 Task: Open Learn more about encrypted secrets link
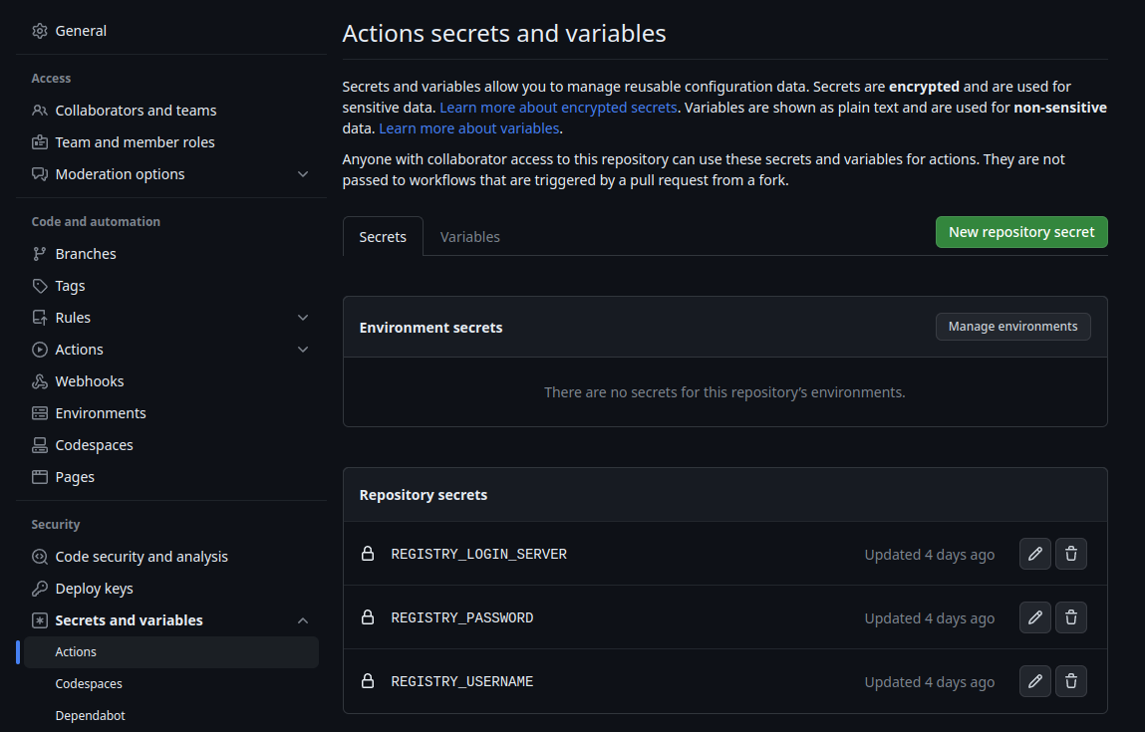(x=558, y=108)
